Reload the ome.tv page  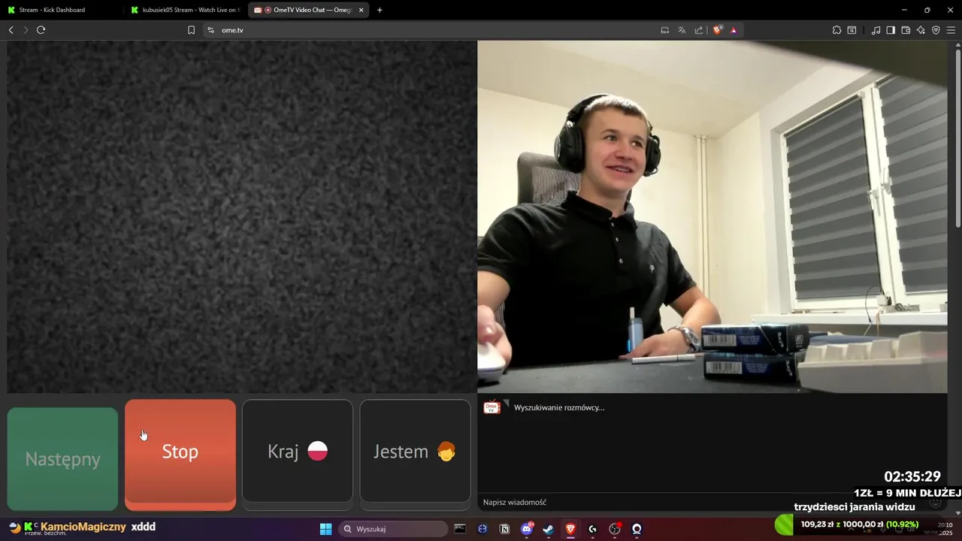coord(41,30)
